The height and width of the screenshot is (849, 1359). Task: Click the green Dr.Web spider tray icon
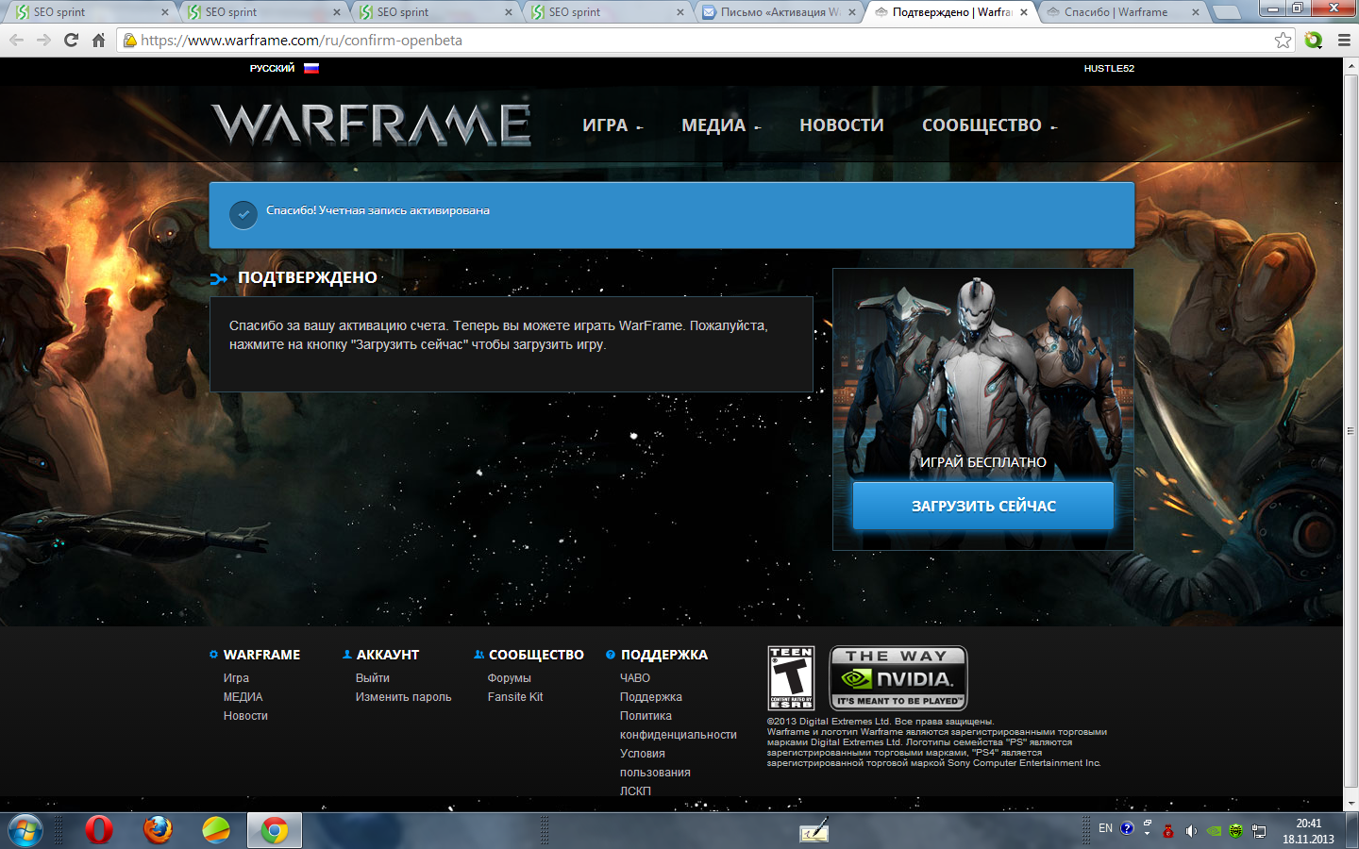tap(1236, 831)
